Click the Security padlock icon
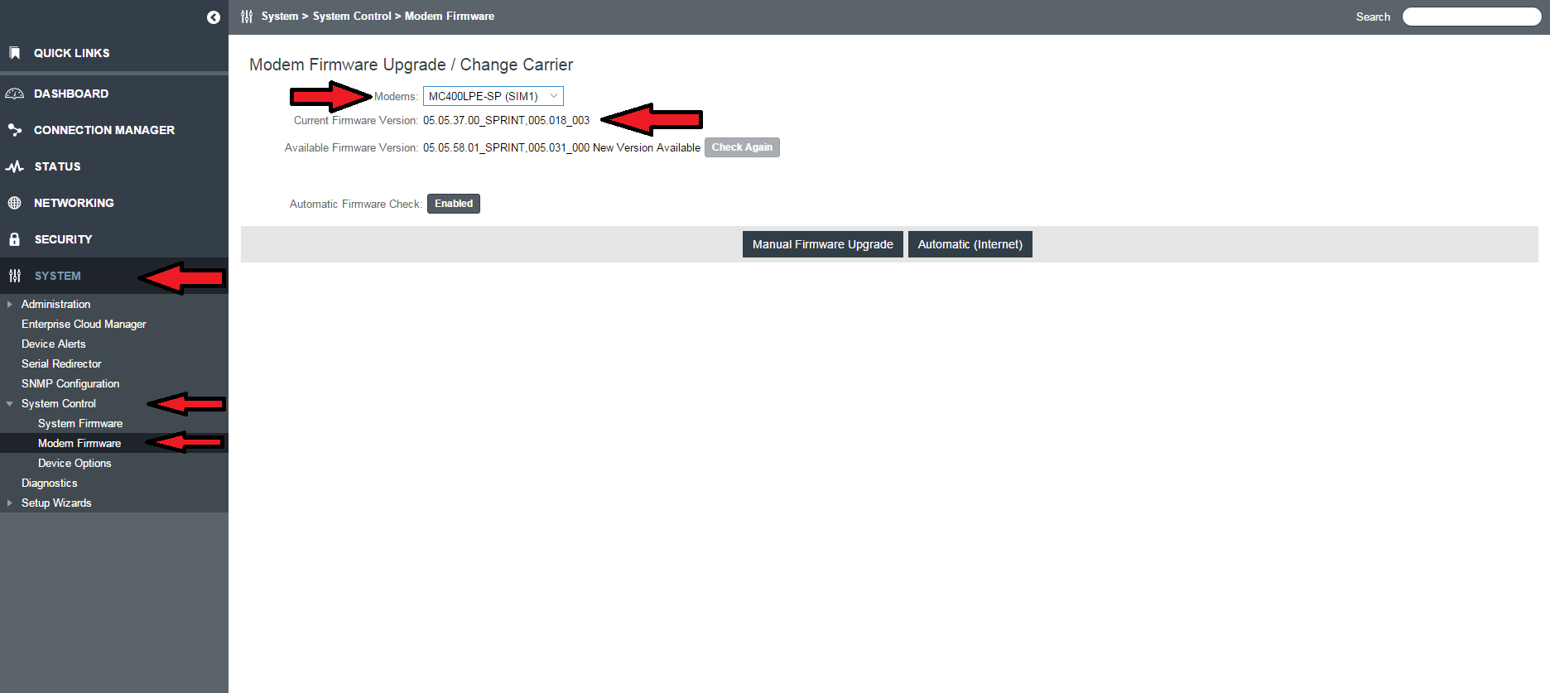1550x693 pixels. coord(14,239)
